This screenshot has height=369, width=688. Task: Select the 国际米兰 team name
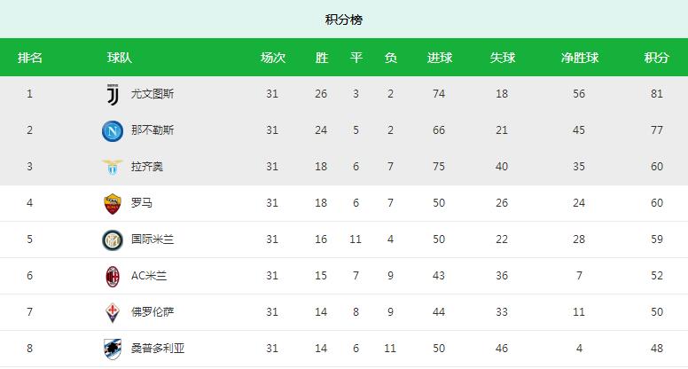(152, 239)
